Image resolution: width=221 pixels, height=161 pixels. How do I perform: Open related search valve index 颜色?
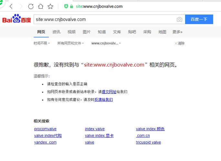point(150,129)
